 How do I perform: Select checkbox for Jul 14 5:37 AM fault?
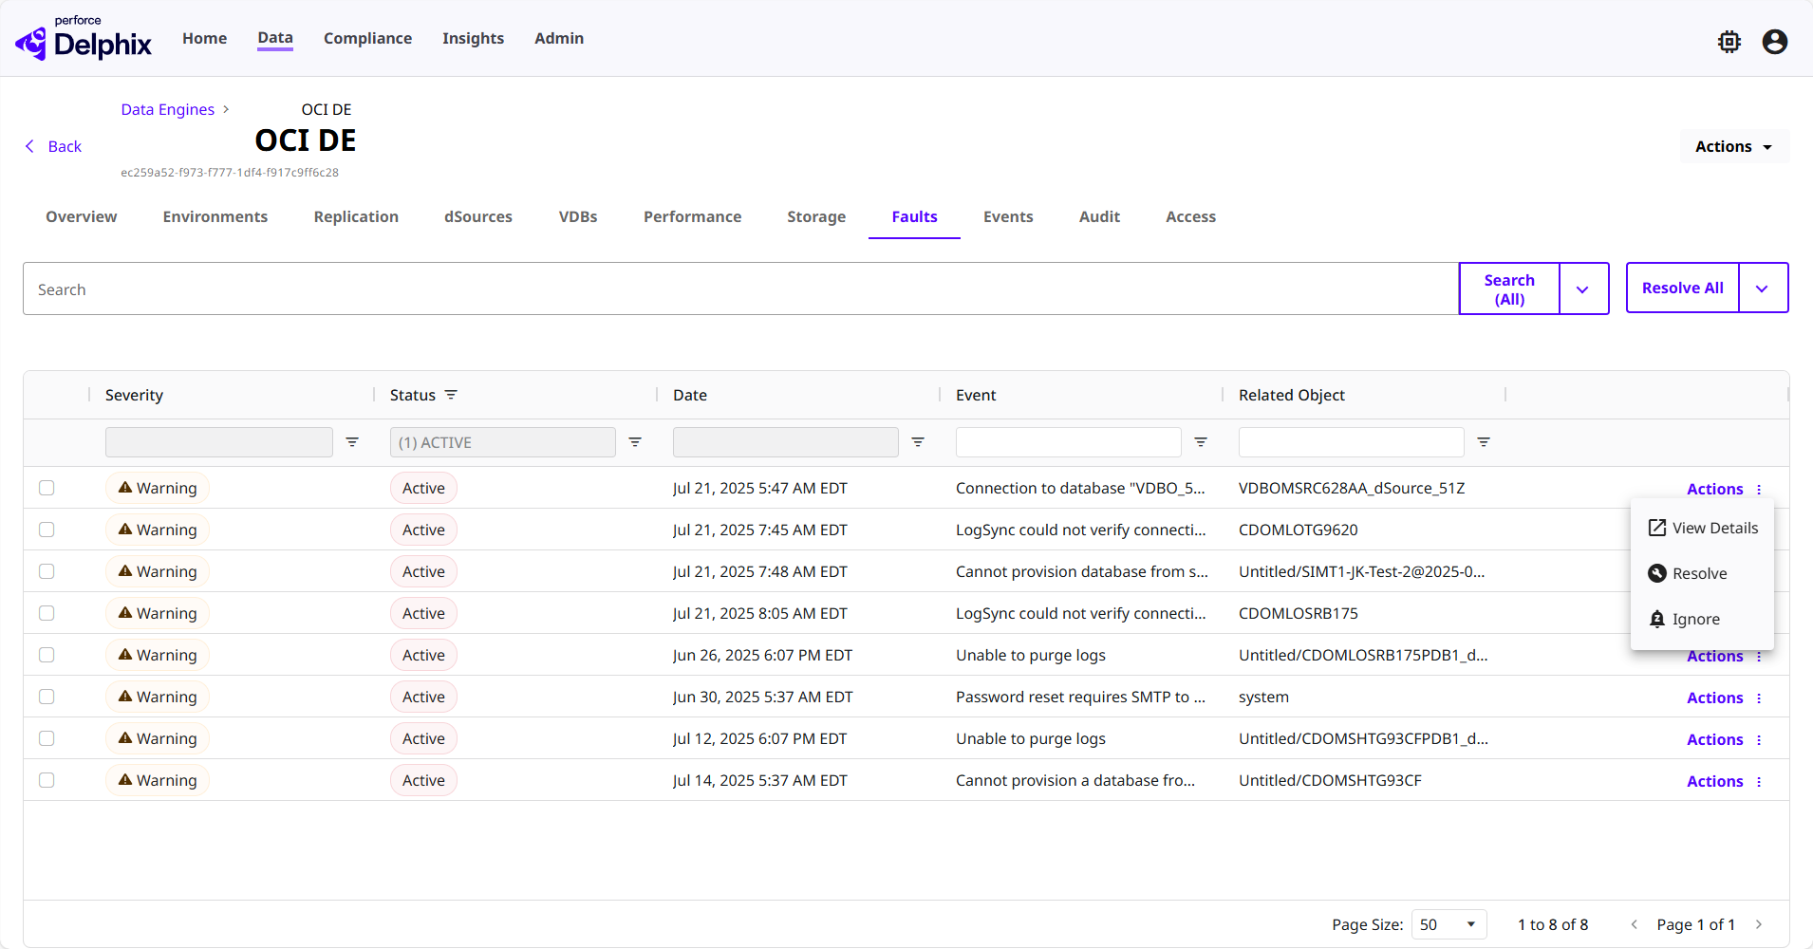coord(47,780)
